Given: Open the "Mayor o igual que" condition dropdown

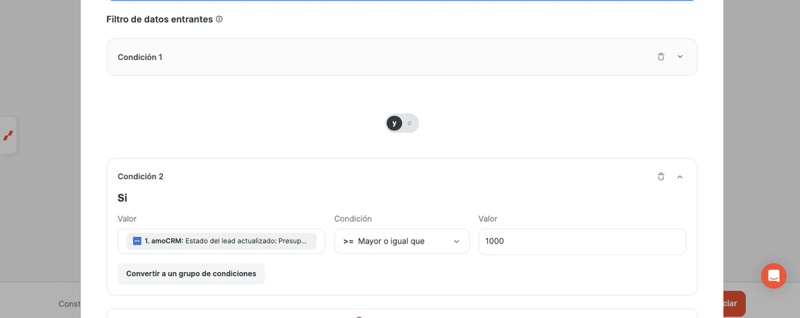Looking at the screenshot, I should pyautogui.click(x=402, y=241).
